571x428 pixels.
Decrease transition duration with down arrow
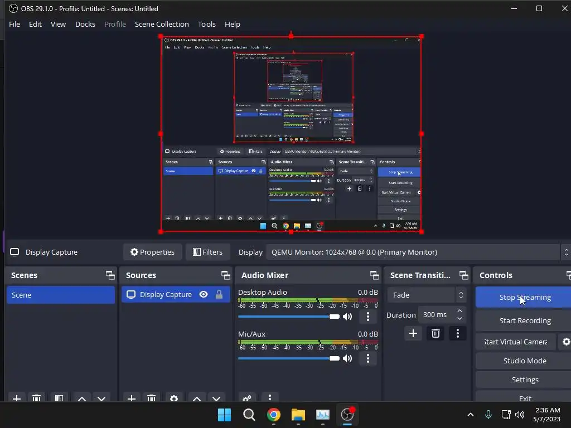(460, 319)
